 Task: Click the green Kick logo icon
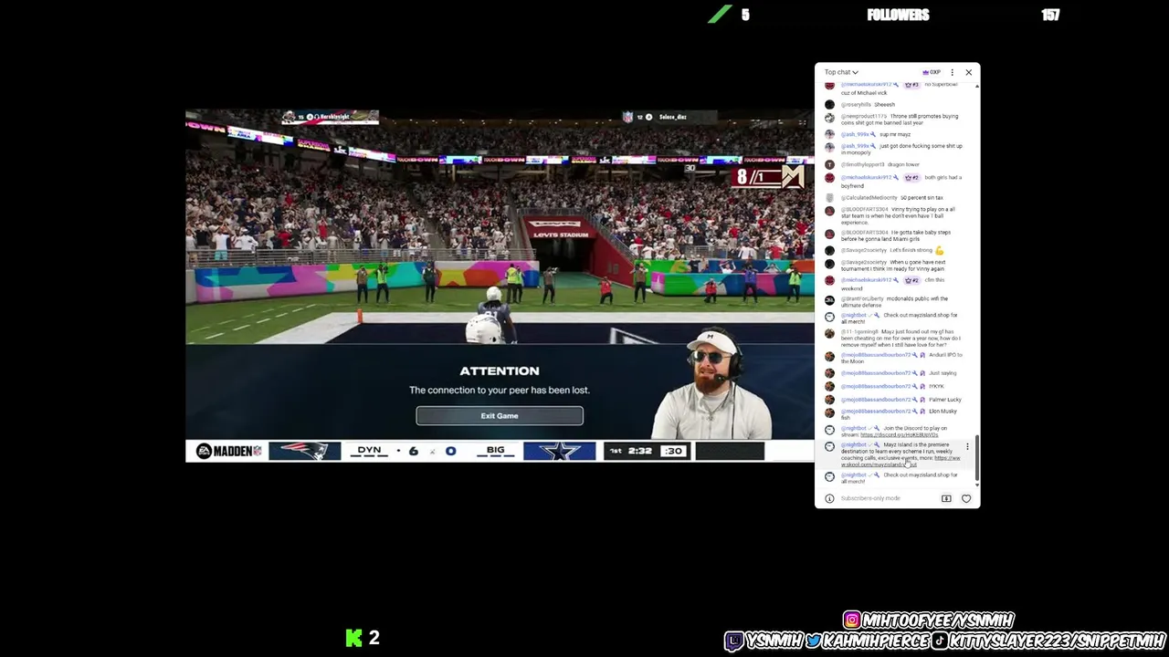coord(353,638)
